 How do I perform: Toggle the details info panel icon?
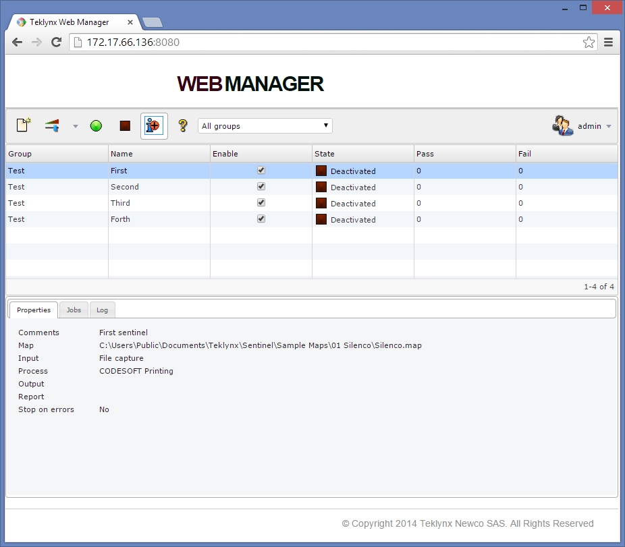154,126
